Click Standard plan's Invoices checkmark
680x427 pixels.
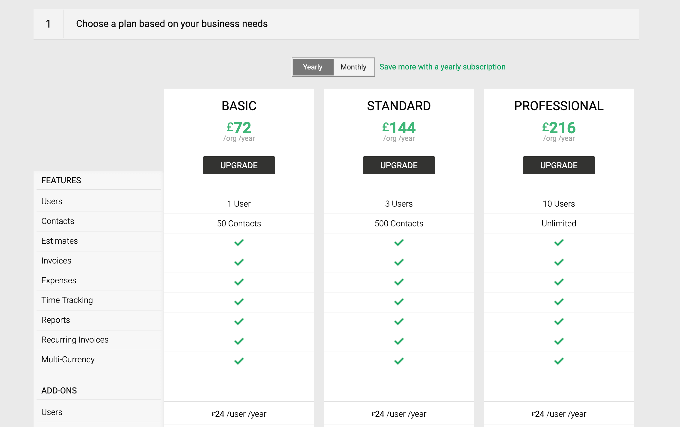[399, 262]
